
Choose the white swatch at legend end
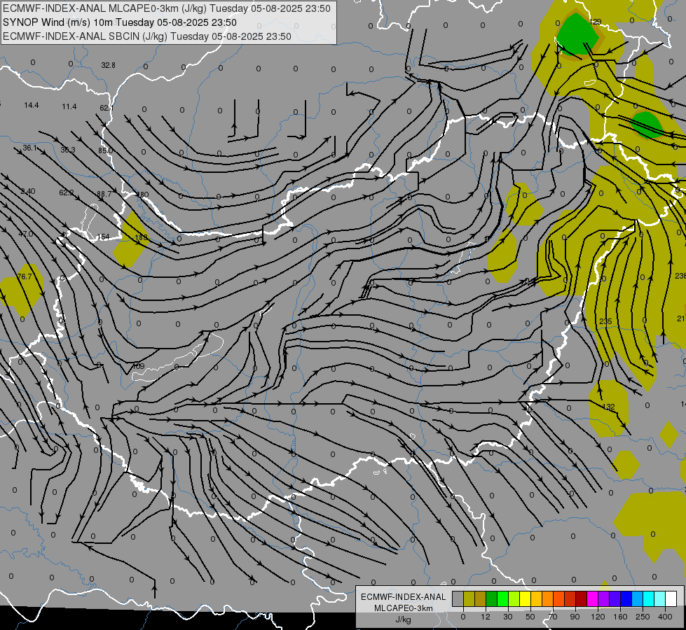tap(671, 599)
